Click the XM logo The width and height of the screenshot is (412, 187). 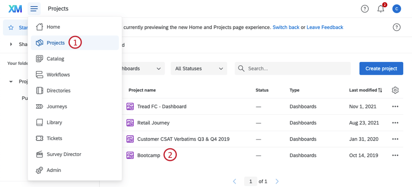pyautogui.click(x=15, y=9)
